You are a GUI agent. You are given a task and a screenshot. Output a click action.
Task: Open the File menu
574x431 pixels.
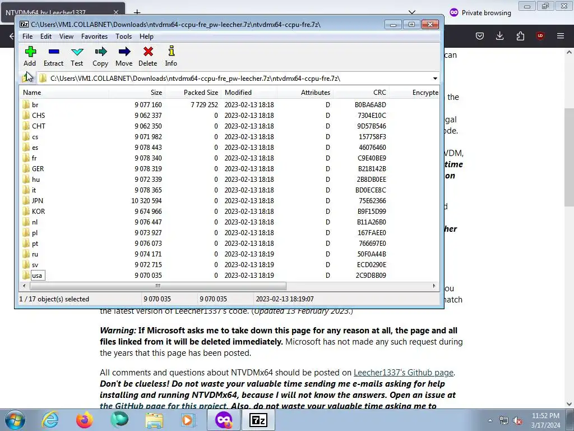point(27,36)
